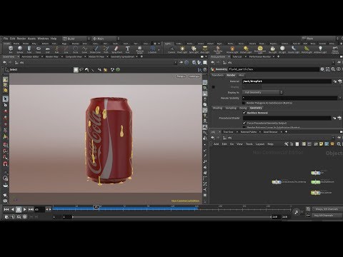Open the Main radial menu dropdown

106,39
